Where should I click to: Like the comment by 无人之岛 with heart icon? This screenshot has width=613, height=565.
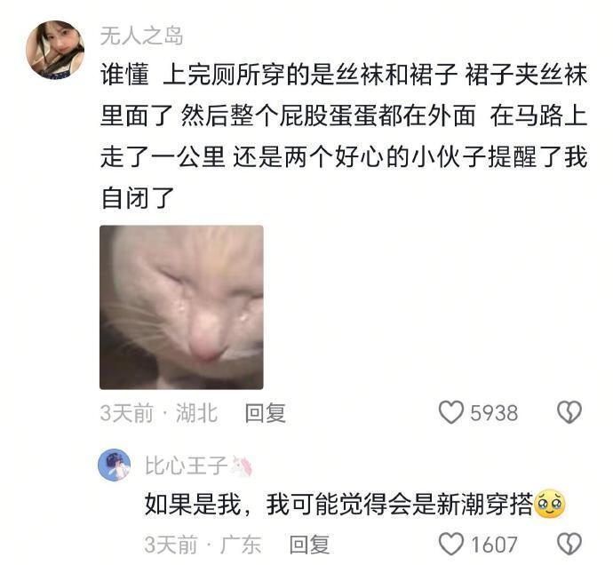point(450,412)
